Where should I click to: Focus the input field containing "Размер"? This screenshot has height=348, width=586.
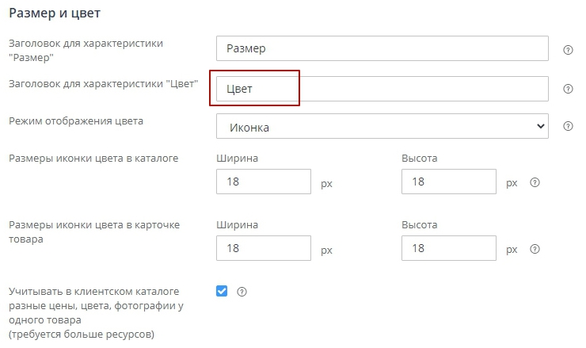(x=382, y=49)
